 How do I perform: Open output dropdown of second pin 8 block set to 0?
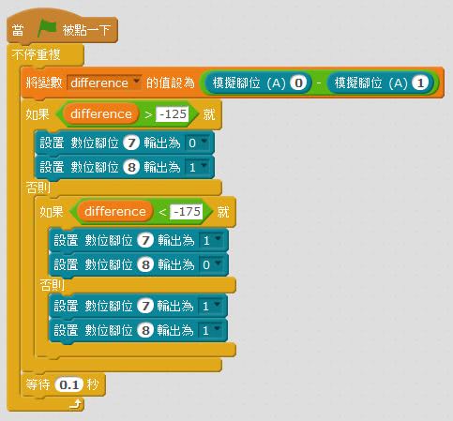point(212,265)
